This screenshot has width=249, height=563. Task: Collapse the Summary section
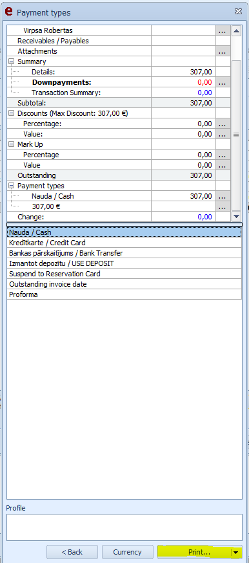point(11,61)
